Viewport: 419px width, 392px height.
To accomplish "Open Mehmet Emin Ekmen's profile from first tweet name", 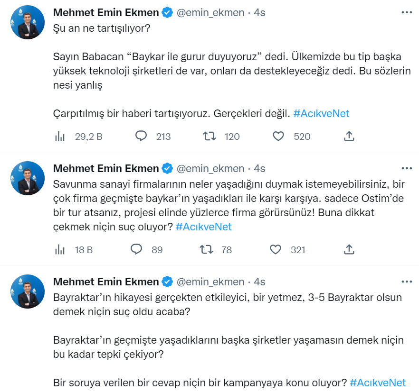I will pyautogui.click(x=106, y=13).
